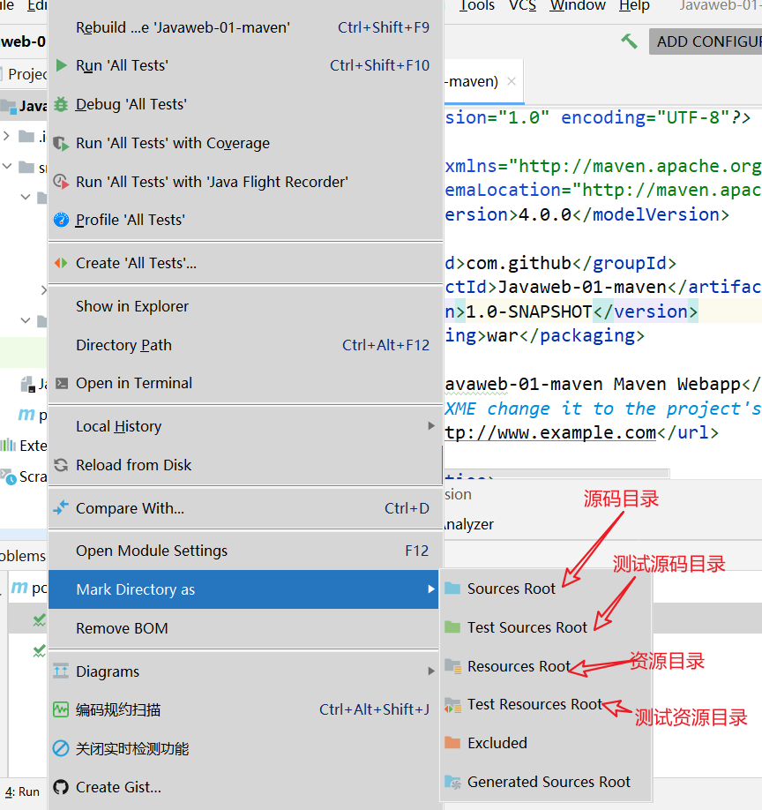Viewport: 762px width, 810px height.
Task: Choose Excluded from the submenu
Action: click(x=497, y=743)
